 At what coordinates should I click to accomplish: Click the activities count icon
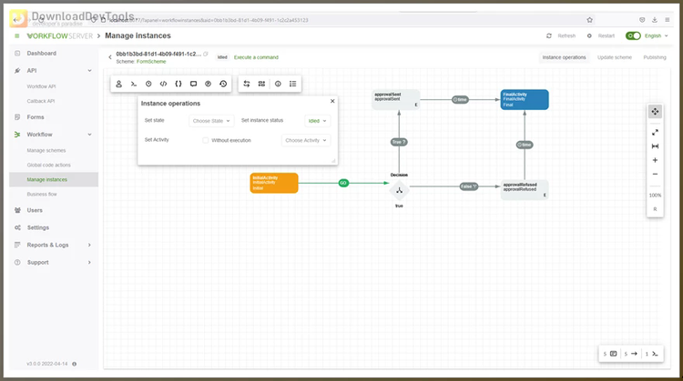[613, 354]
